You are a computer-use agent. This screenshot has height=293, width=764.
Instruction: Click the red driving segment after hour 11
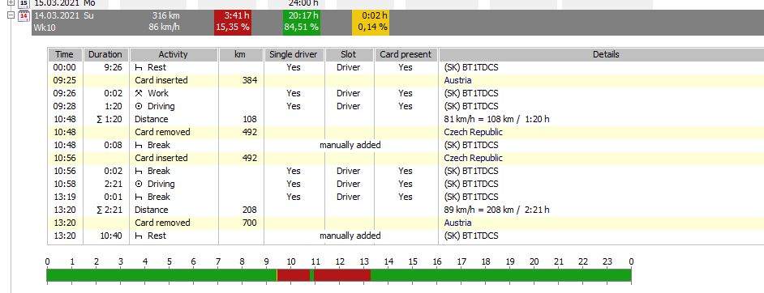coord(342,275)
